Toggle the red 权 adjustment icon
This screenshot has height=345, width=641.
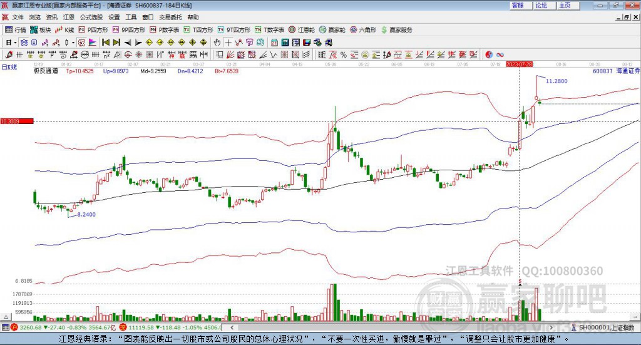pyautogui.click(x=82, y=43)
